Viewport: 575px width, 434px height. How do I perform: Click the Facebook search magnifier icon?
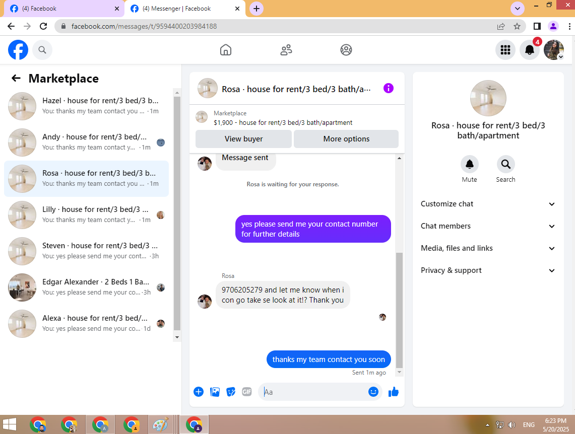click(x=42, y=50)
